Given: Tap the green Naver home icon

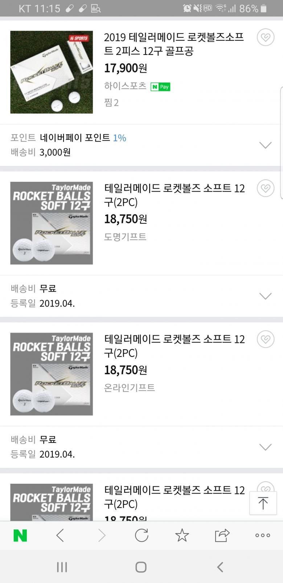Looking at the screenshot, I should [20, 535].
